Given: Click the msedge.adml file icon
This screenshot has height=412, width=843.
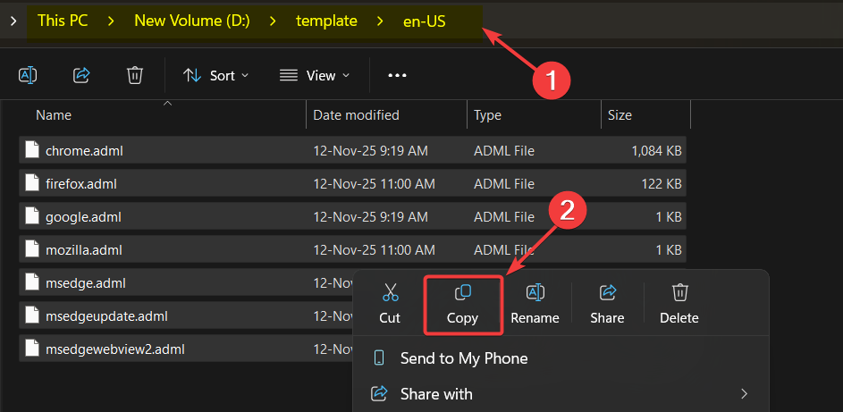Looking at the screenshot, I should (32, 282).
